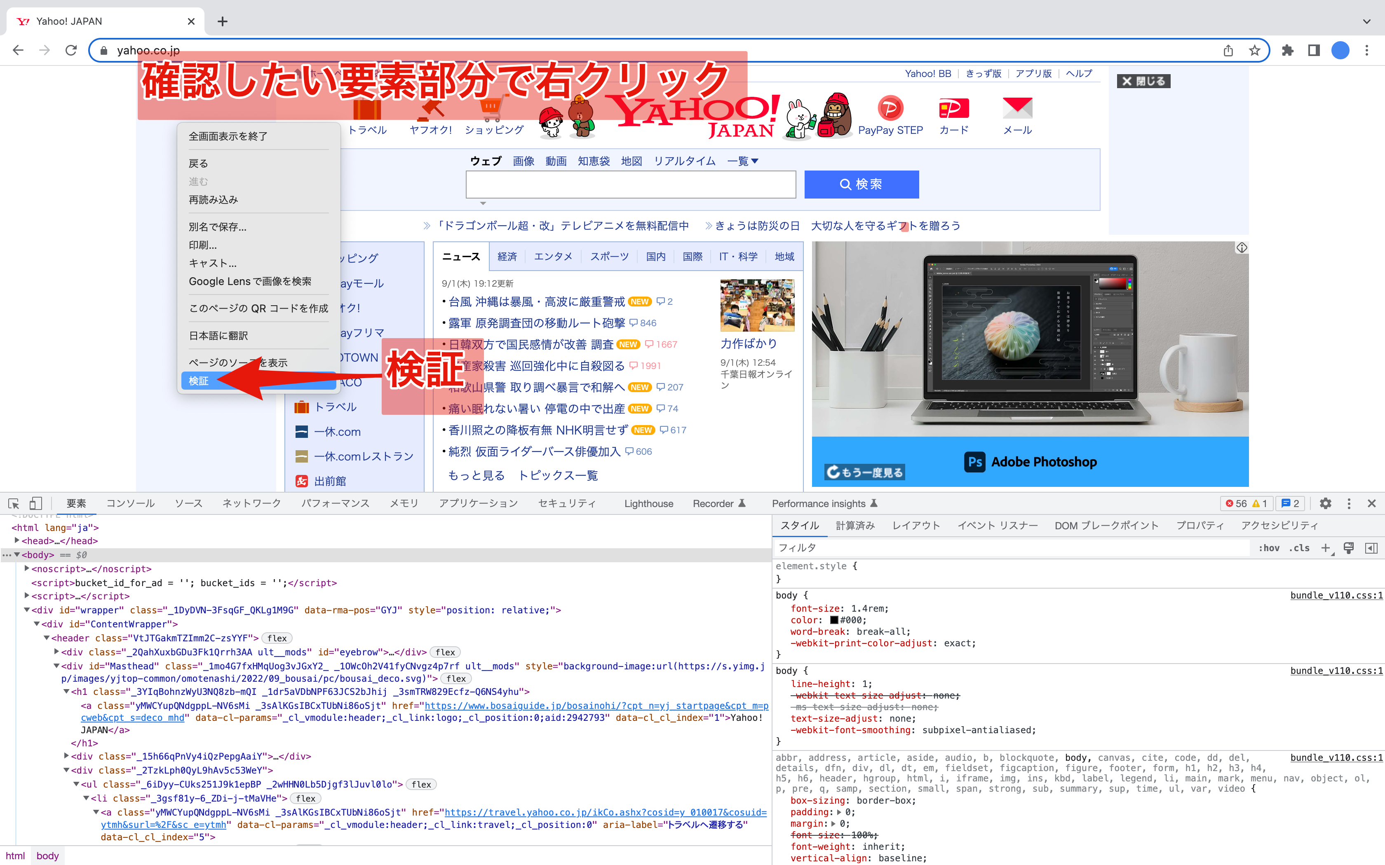Click the new style rule plus icon
Viewport: 1385px width, 865px height.
tap(1326, 548)
